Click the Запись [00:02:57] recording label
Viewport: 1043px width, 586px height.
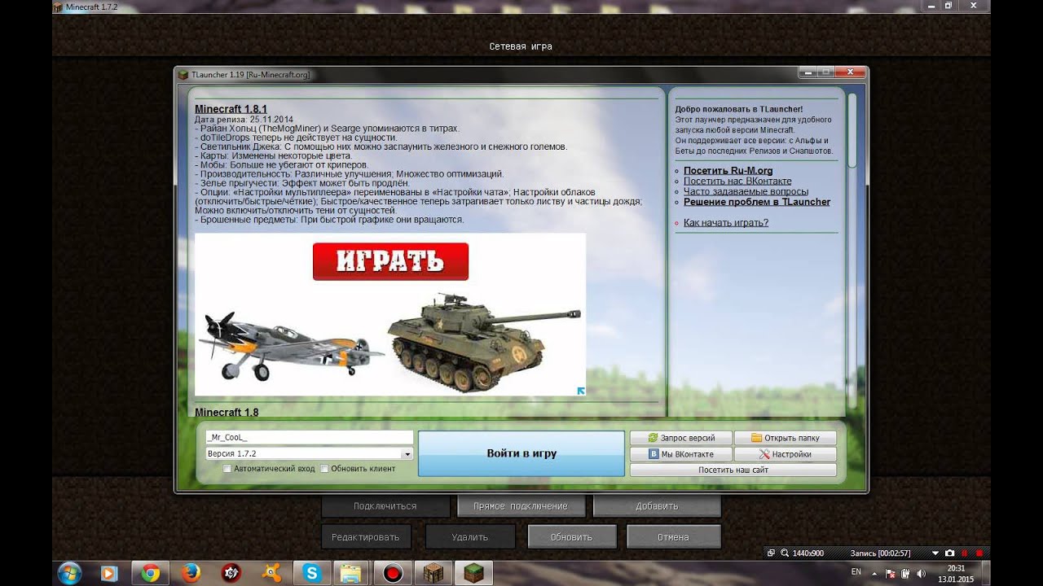(x=880, y=553)
